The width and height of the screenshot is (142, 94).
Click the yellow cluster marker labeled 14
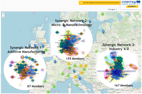tap(86, 66)
